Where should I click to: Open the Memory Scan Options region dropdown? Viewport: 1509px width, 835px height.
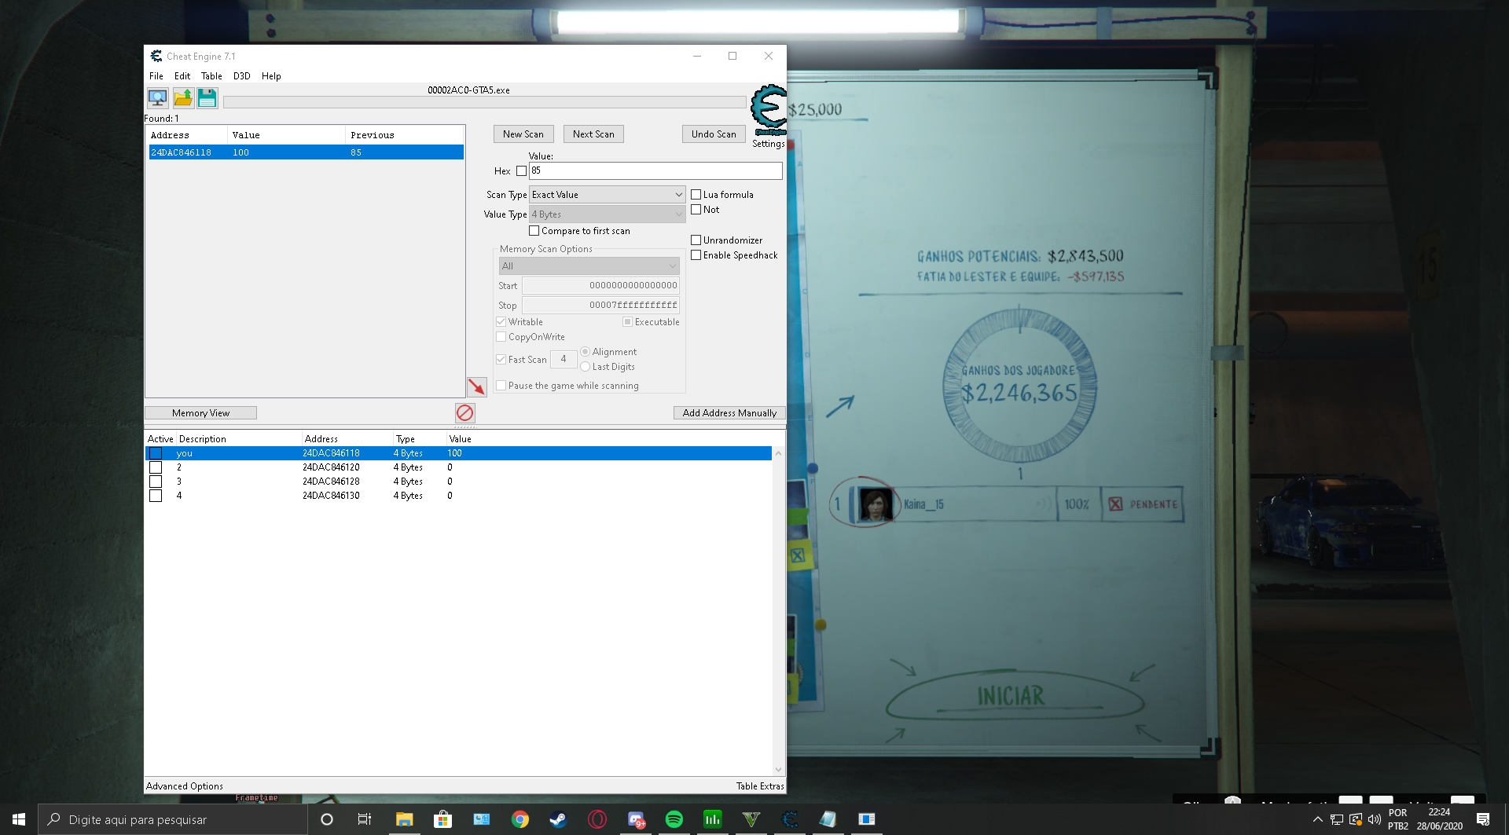pyautogui.click(x=589, y=266)
